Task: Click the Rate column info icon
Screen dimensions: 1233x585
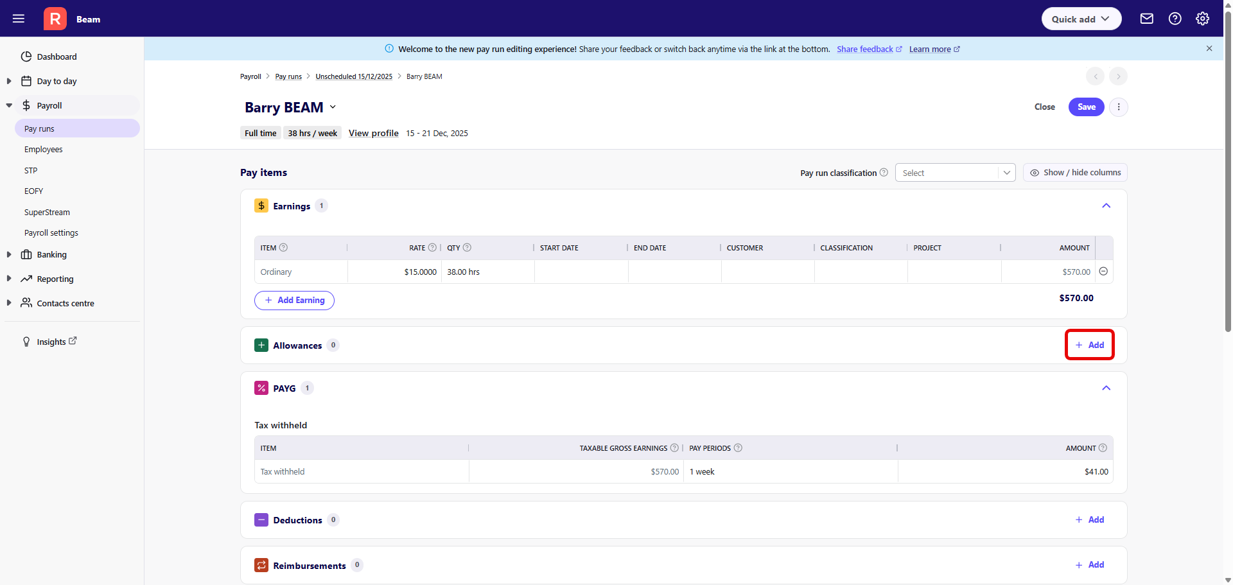Action: (432, 248)
